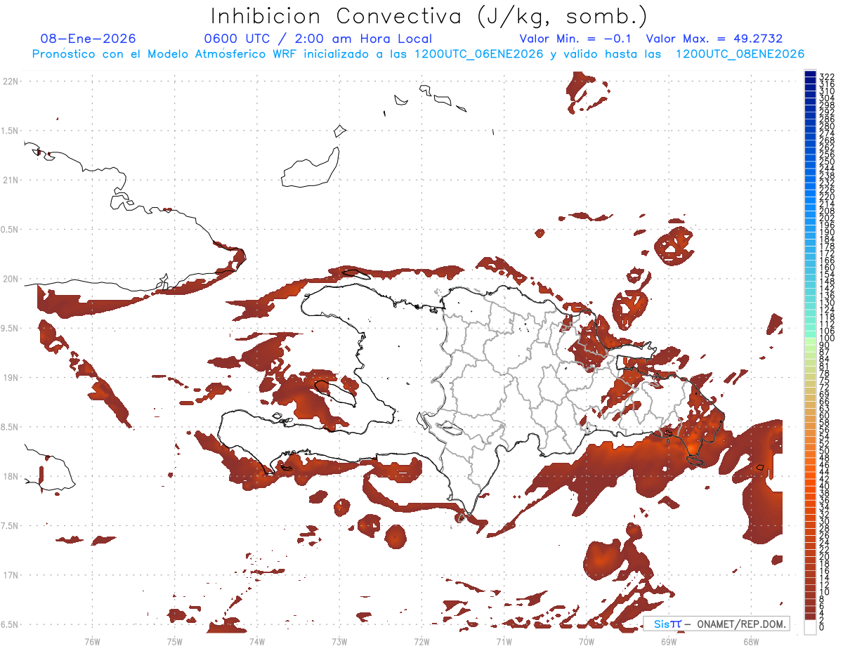Click the 'Inhibicion Convectiva (J/kg, somb.)' title
The image size is (843, 651).
(x=429, y=16)
